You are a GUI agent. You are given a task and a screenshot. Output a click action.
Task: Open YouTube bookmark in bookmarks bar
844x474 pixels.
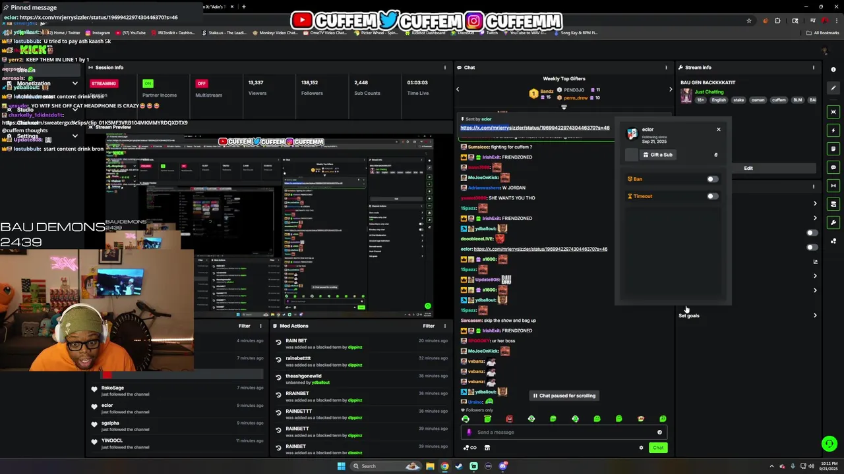point(131,33)
